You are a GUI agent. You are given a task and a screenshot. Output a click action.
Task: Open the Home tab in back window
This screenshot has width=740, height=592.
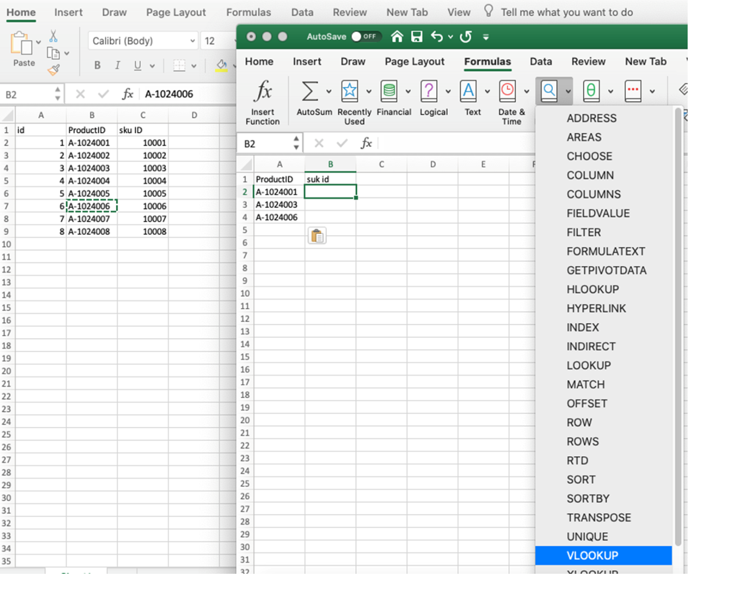pyautogui.click(x=21, y=12)
